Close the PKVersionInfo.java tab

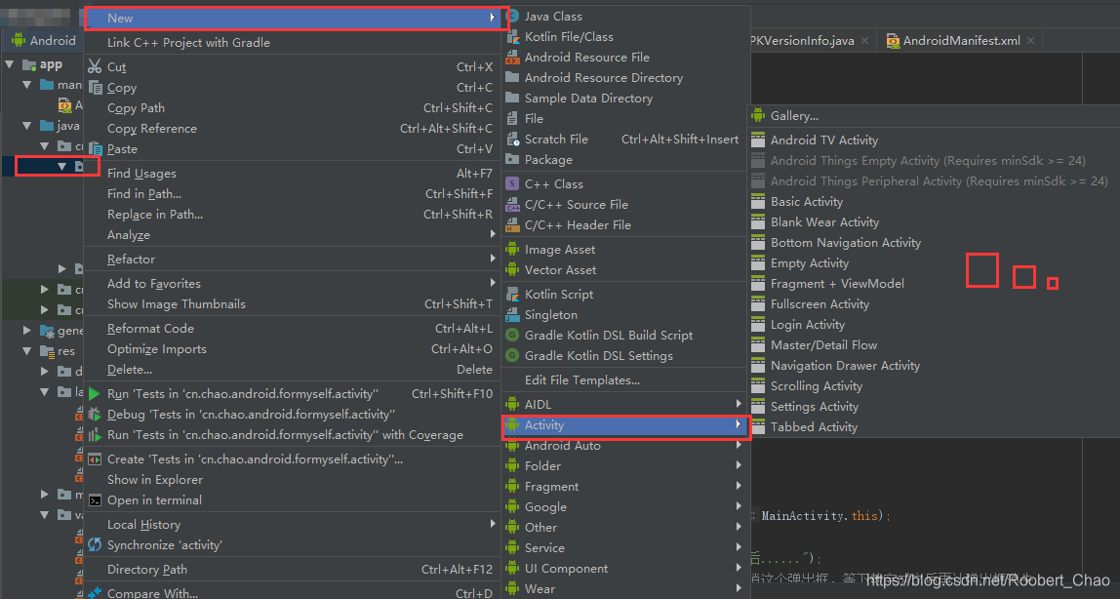(865, 41)
